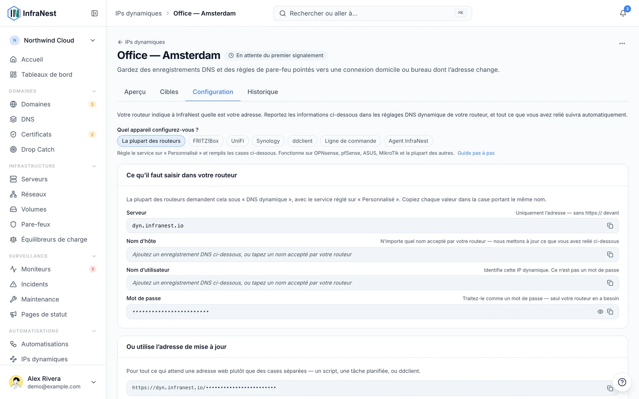639x399 pixels.
Task: Select La plupart des routeurs device
Action: [151, 141]
